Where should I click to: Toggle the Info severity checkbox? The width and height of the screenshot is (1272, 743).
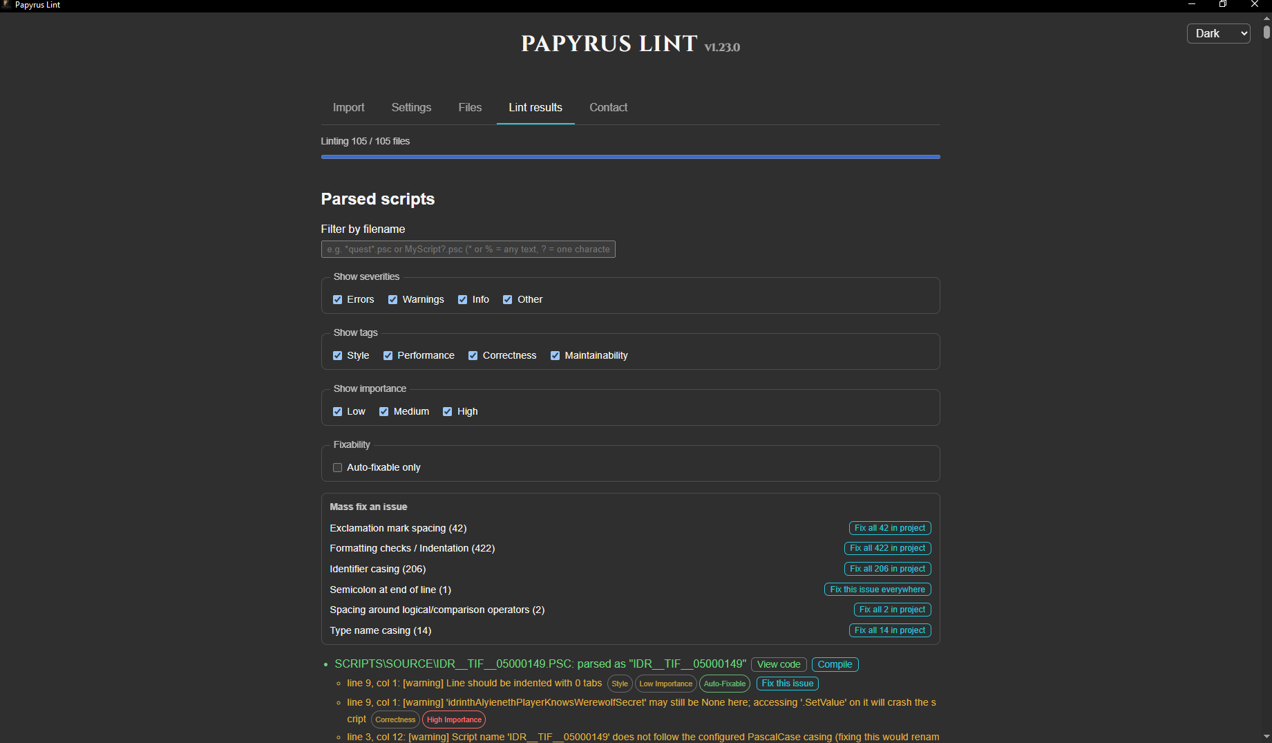[x=462, y=299]
